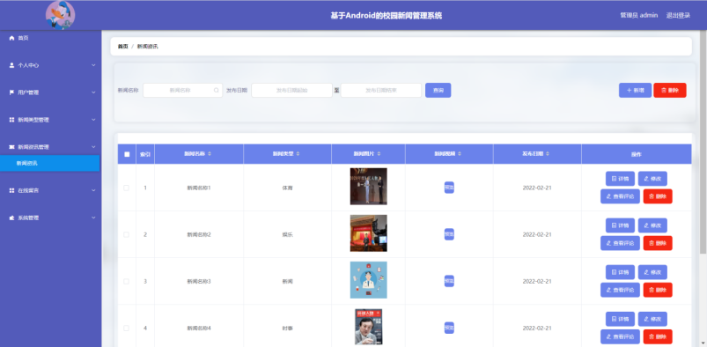Expand 新闻类型管理 menu chevron
The height and width of the screenshot is (347, 707).
(x=93, y=120)
